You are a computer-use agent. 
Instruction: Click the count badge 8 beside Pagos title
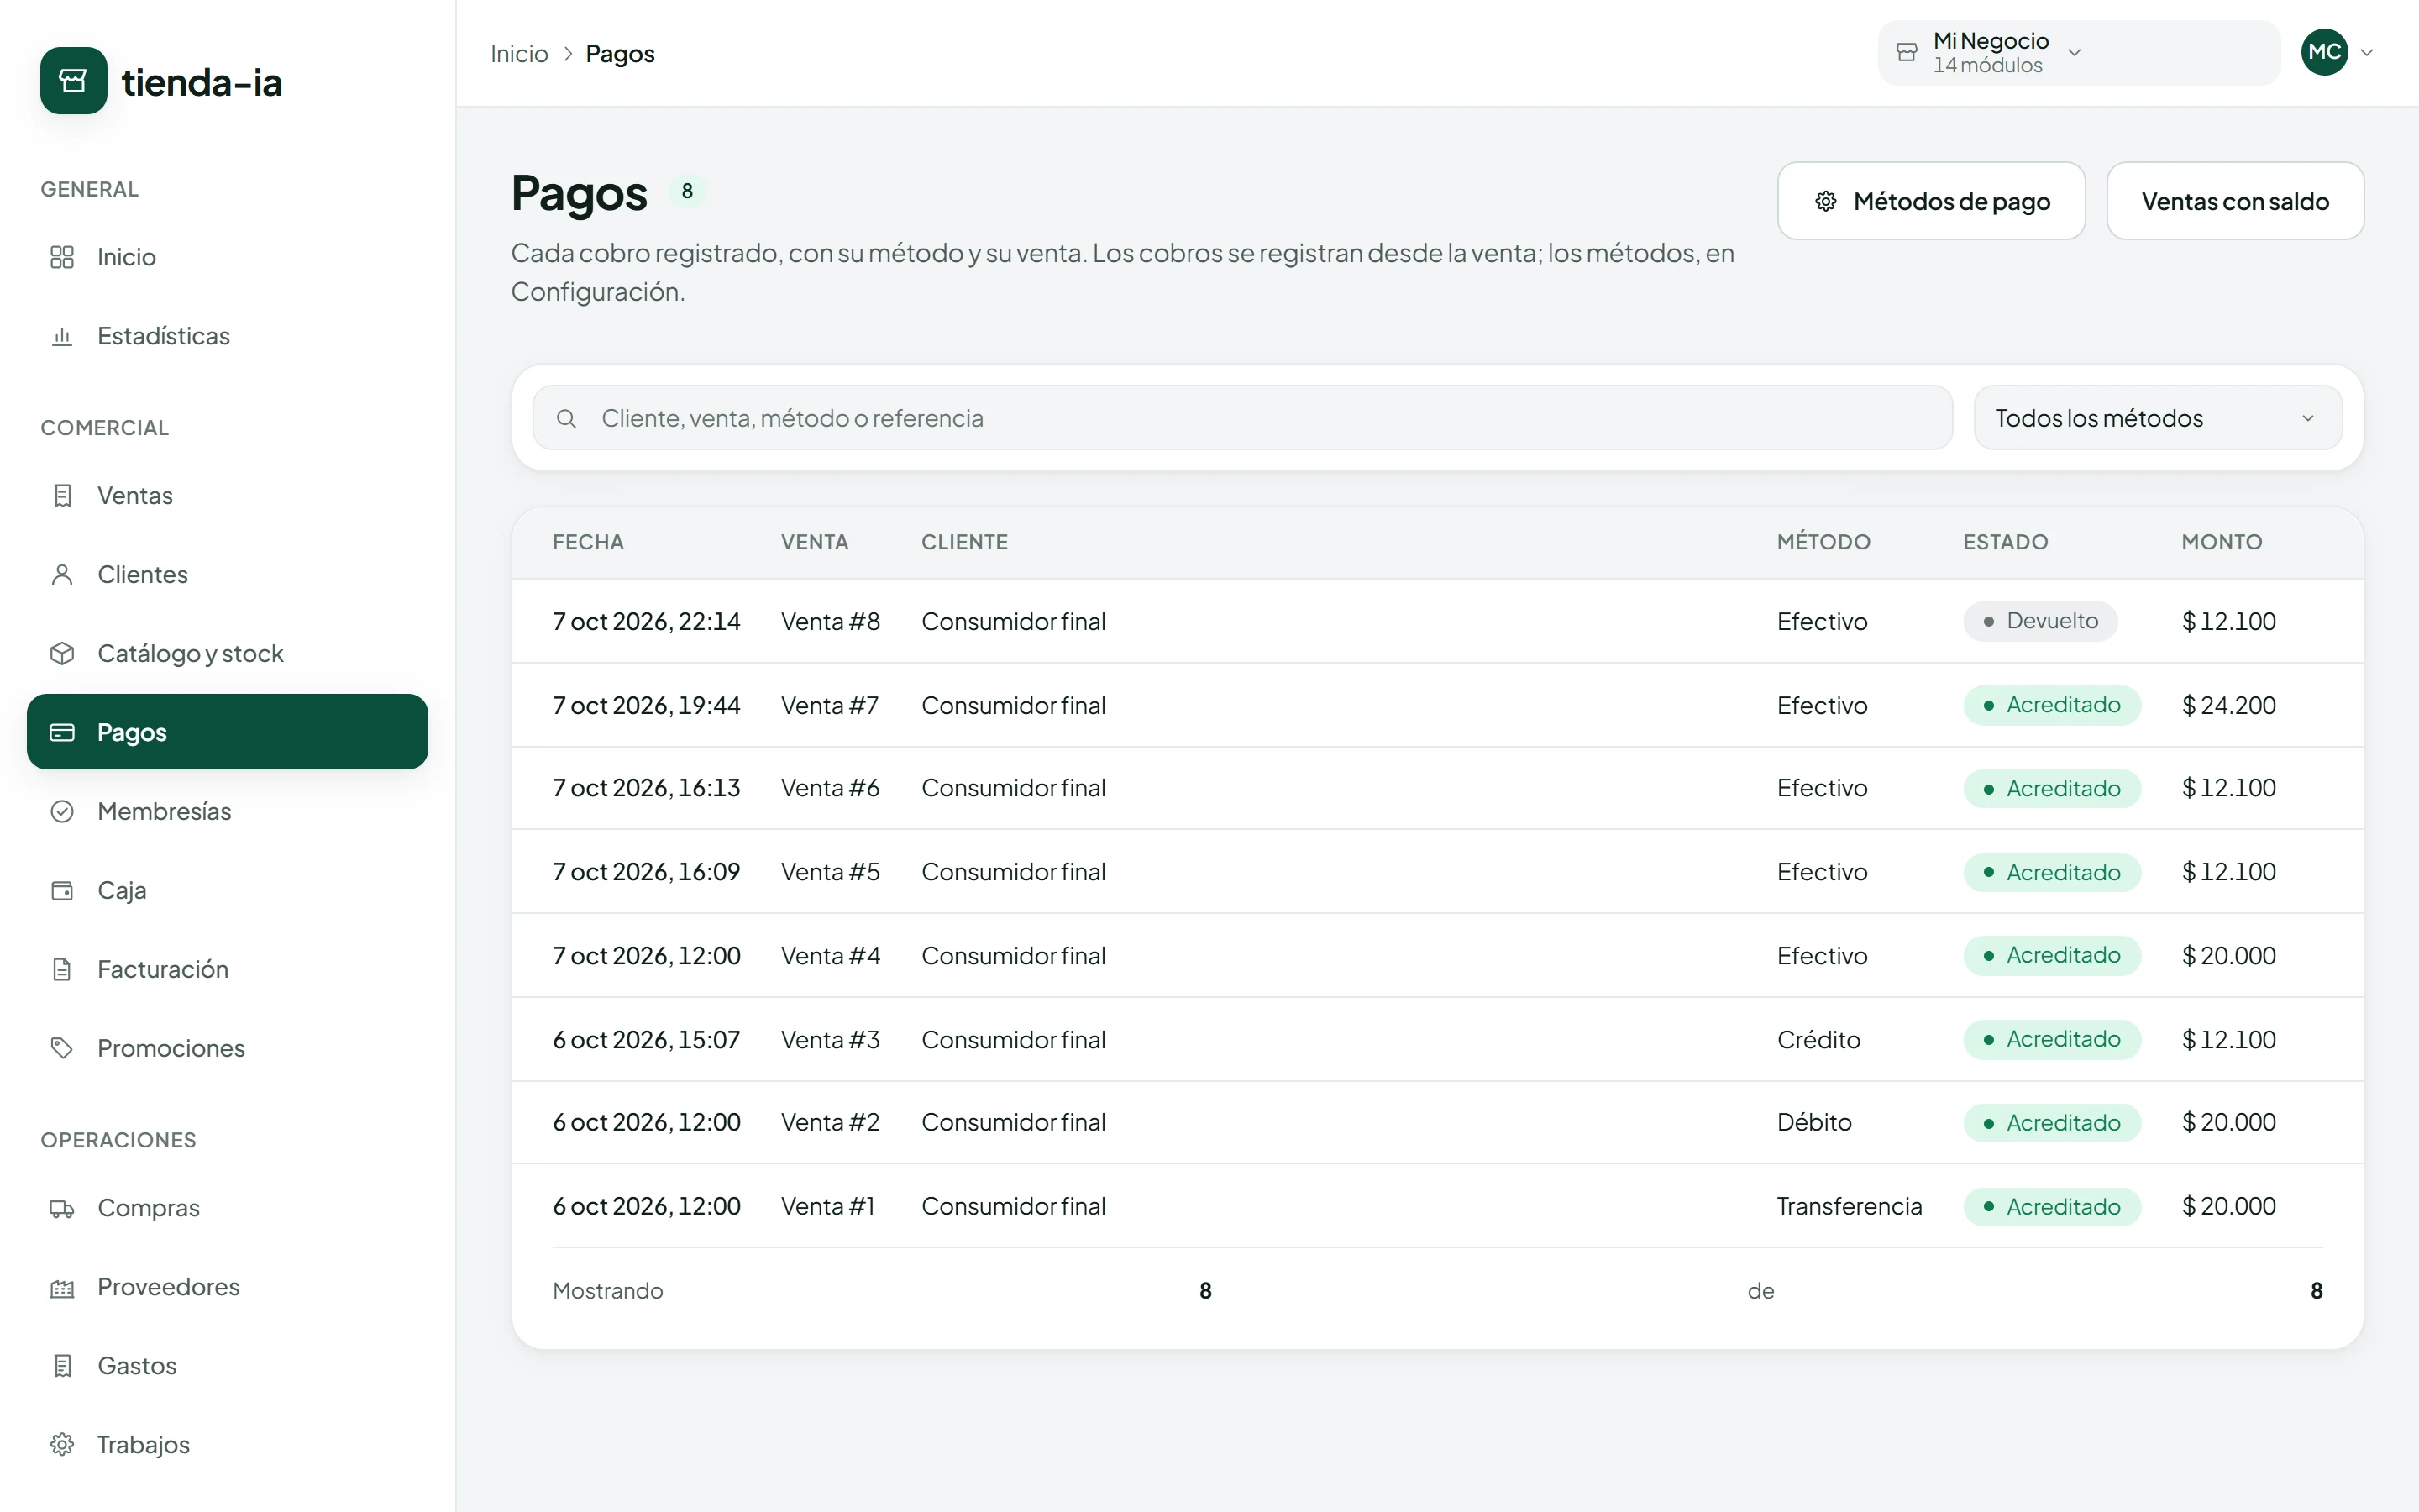[687, 191]
